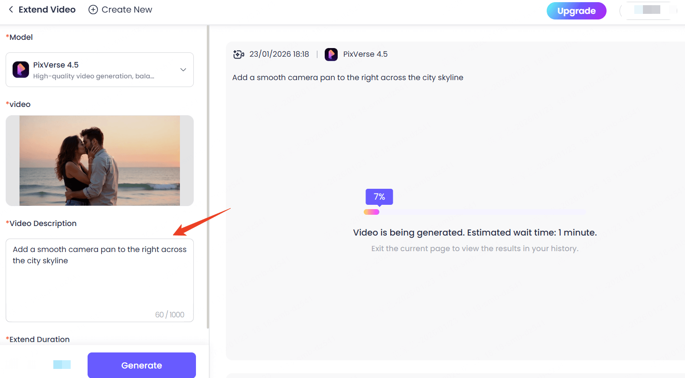
Task: Click the Generate button
Action: (x=142, y=365)
